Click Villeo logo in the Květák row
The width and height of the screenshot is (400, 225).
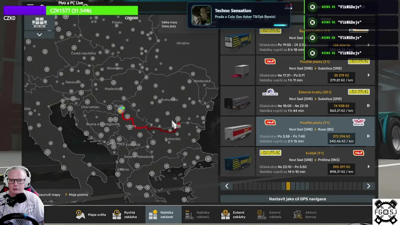358,153
